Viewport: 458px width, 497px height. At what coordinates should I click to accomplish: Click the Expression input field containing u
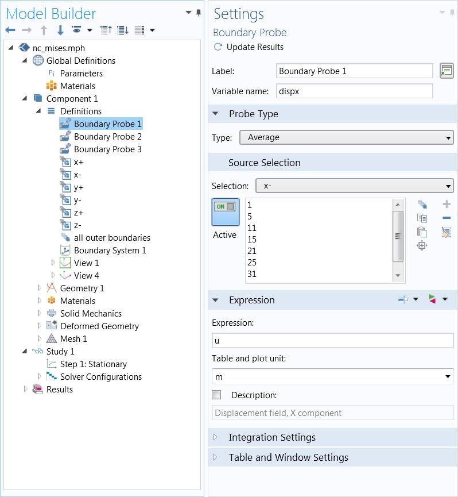(333, 340)
